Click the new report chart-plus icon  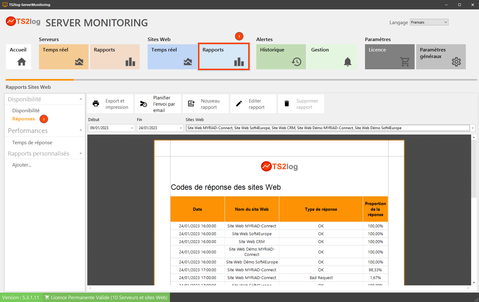[191, 103]
